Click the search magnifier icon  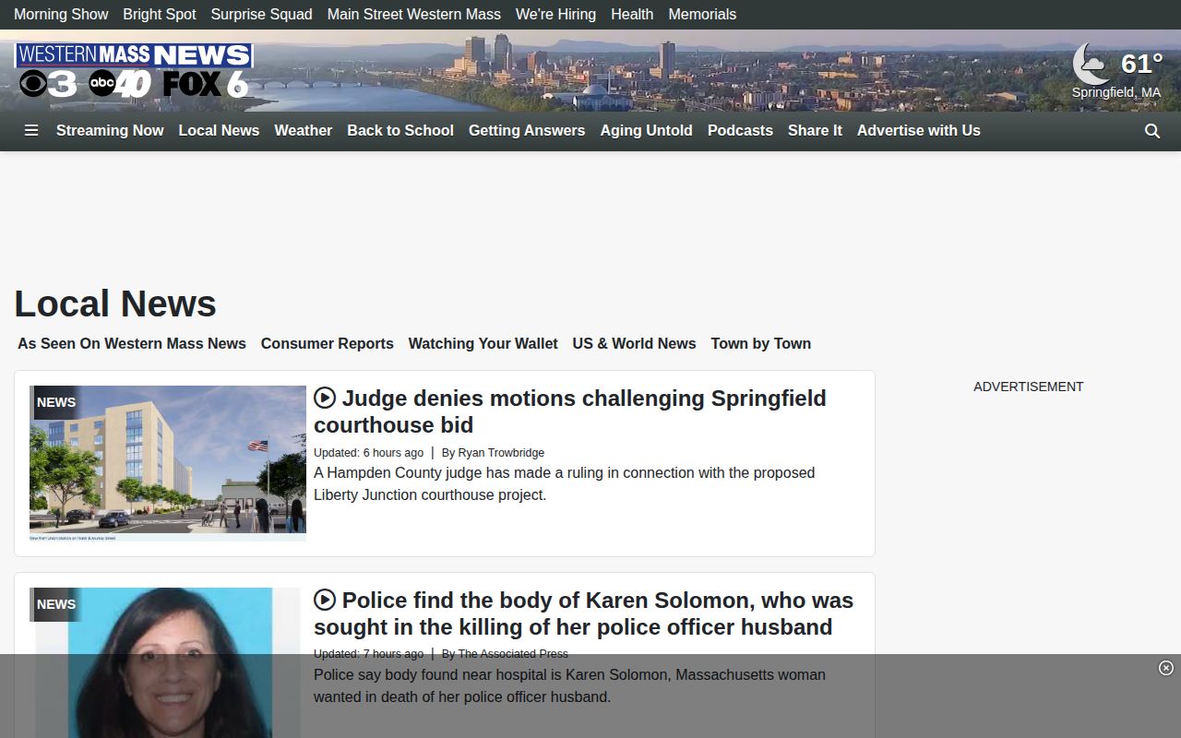click(x=1152, y=131)
